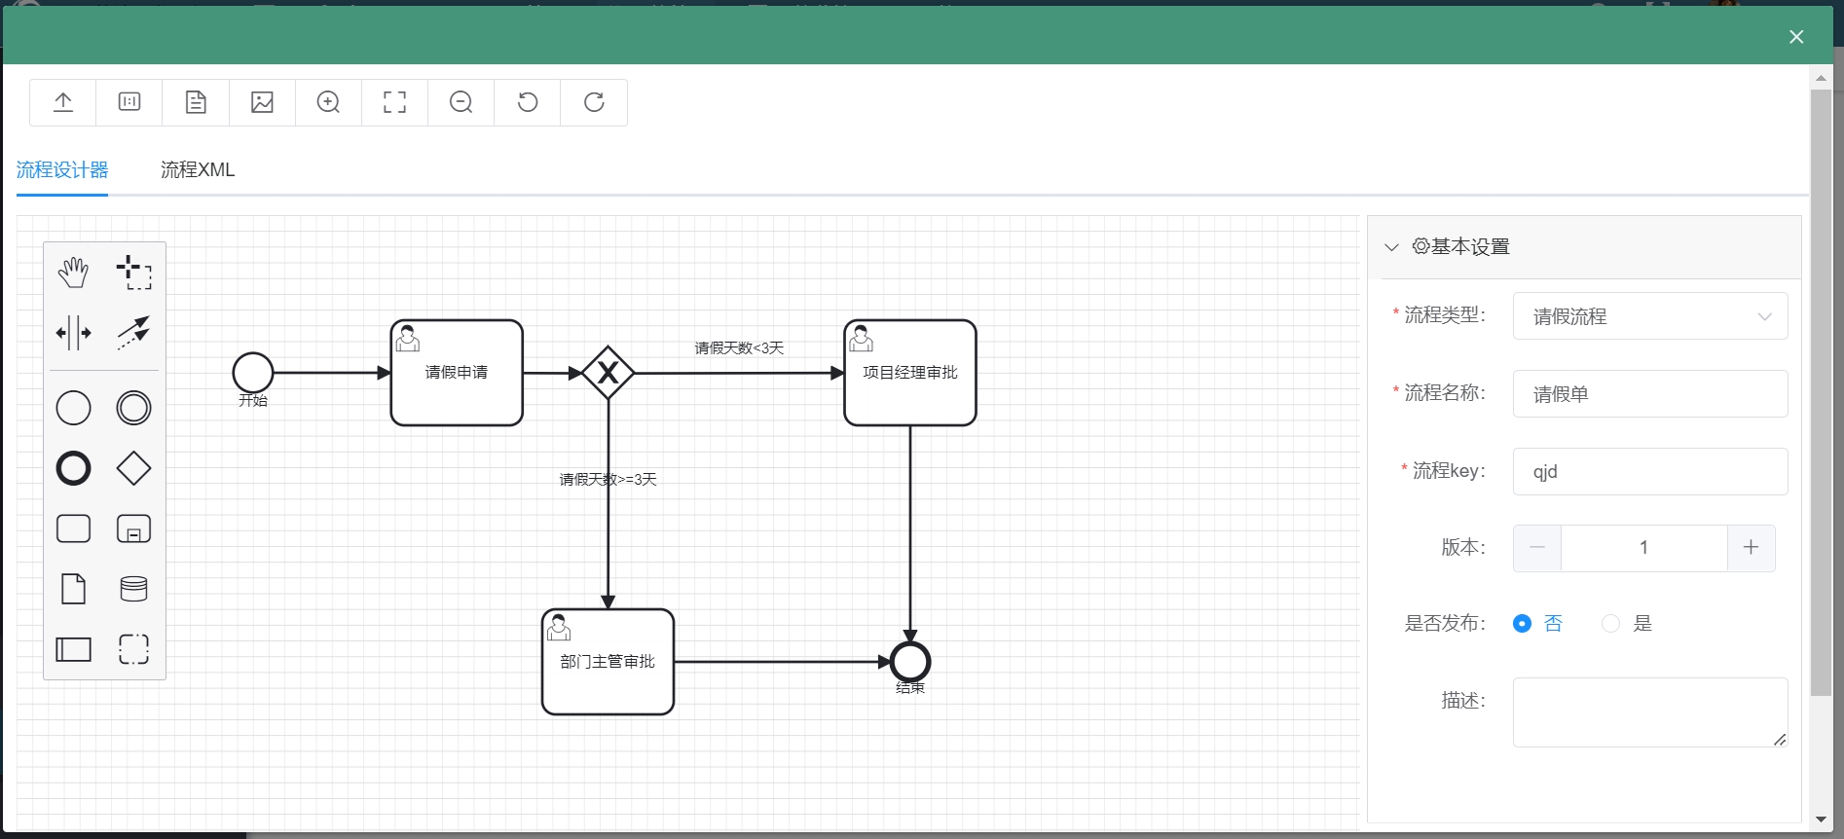Click the 流程名称 input field

coord(1649,394)
